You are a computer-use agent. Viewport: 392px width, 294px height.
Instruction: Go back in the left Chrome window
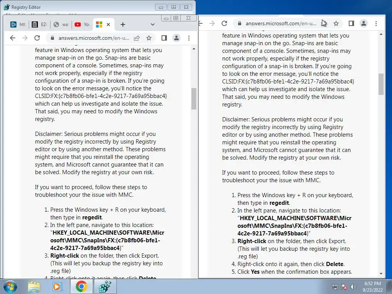13,38
